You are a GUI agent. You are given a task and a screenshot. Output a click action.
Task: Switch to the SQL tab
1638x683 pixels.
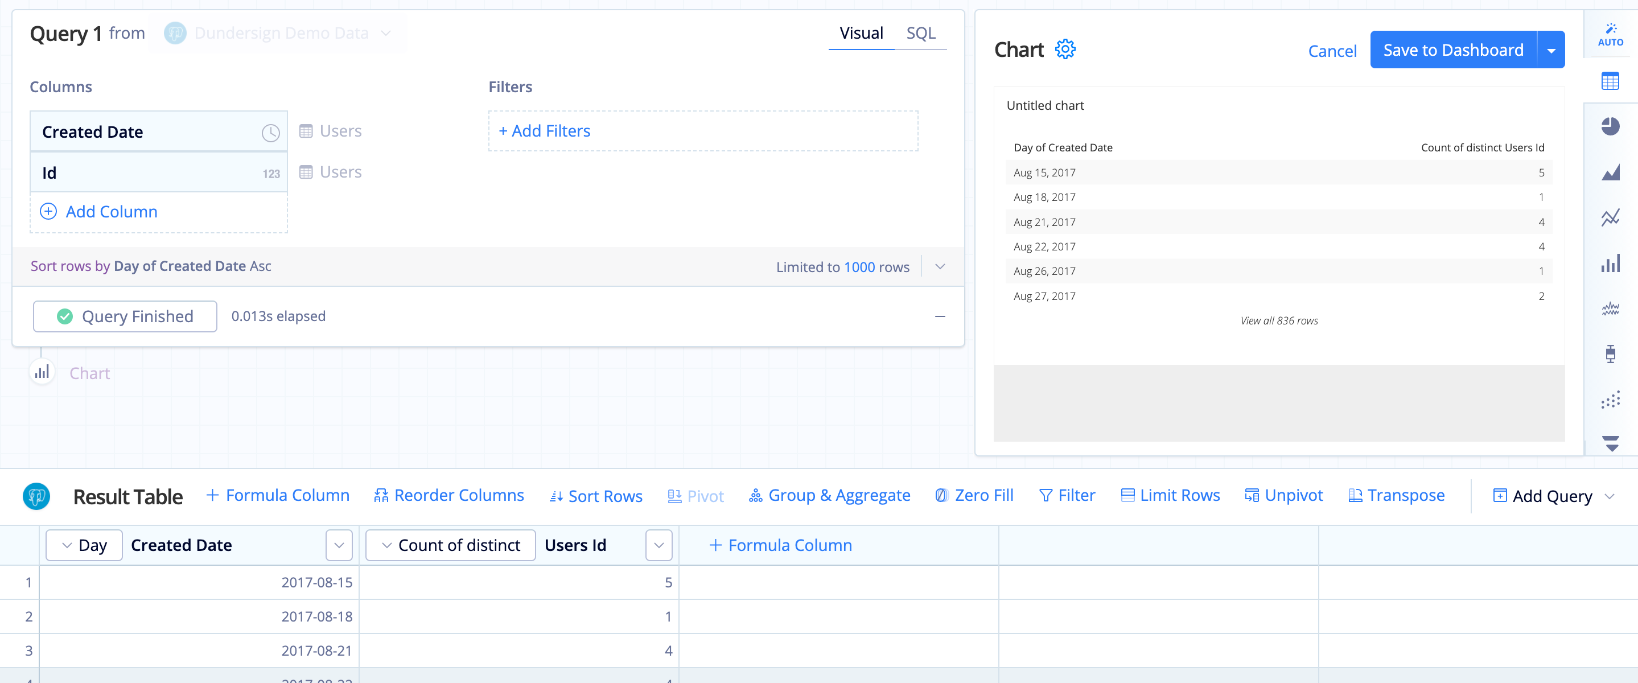click(x=920, y=33)
